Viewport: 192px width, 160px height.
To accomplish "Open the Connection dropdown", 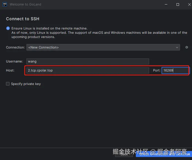I will tap(103, 47).
